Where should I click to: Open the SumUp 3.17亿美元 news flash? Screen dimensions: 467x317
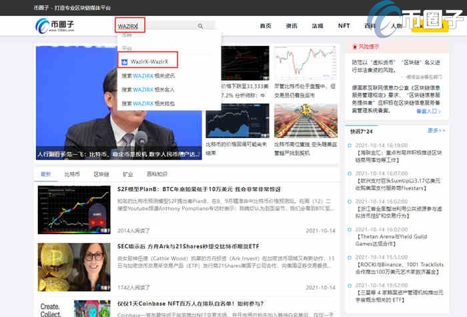point(398,184)
